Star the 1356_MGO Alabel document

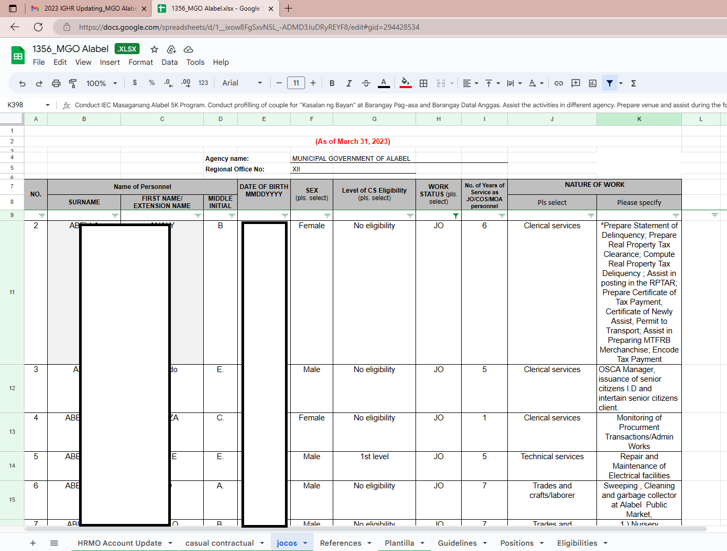click(154, 49)
